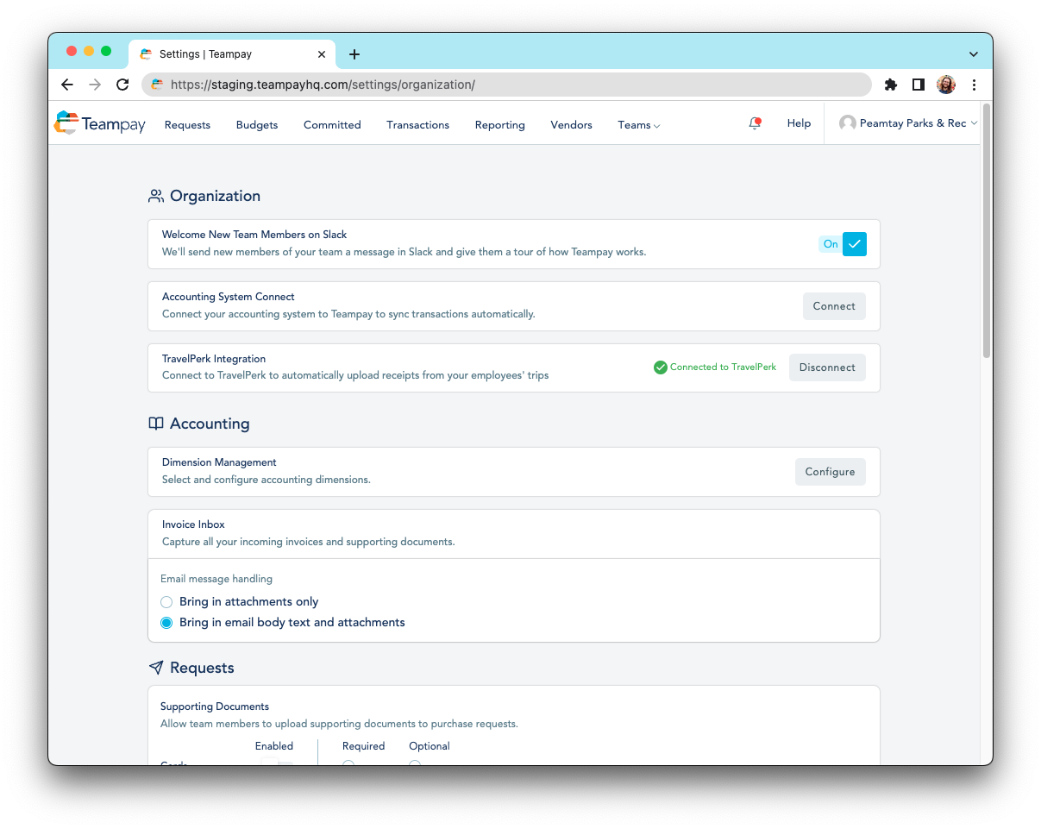Click the 'Email message handling' label

click(x=216, y=579)
